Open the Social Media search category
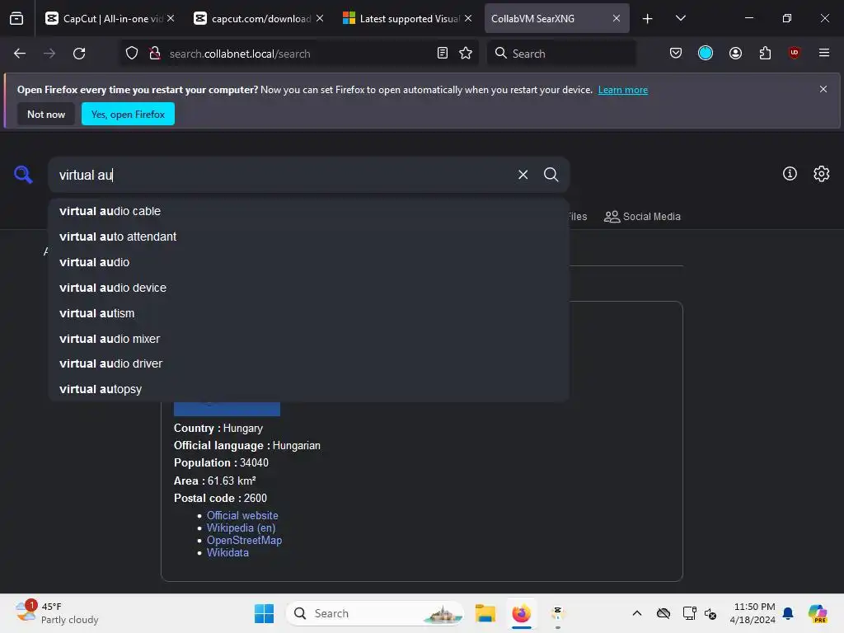The width and height of the screenshot is (844, 633). pyautogui.click(x=642, y=217)
